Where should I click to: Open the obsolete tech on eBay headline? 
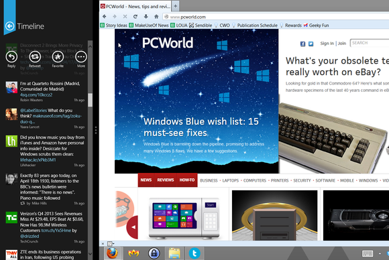pos(337,66)
